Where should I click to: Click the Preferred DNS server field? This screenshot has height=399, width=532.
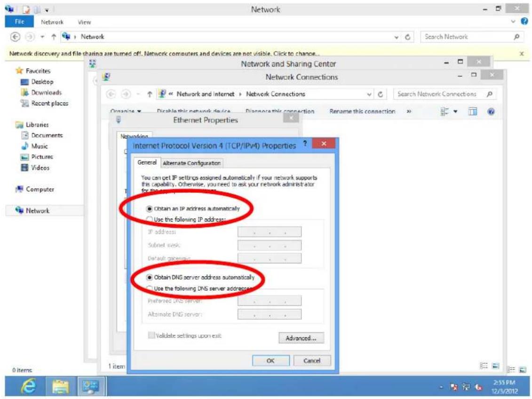[270, 301]
